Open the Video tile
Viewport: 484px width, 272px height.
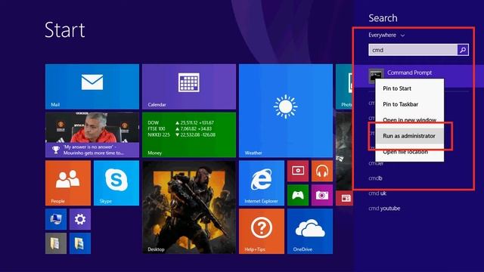click(x=298, y=172)
